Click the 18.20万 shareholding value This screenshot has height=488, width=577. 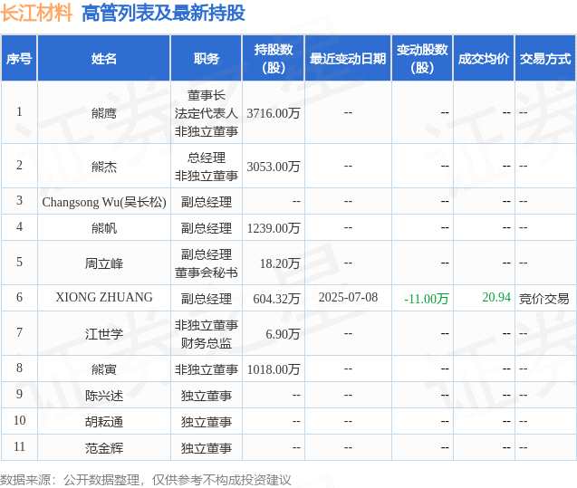(x=280, y=263)
